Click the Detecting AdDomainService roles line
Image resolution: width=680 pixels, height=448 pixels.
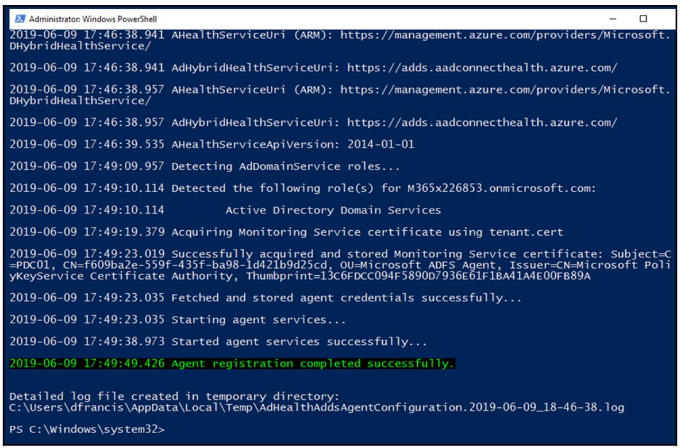pos(204,166)
